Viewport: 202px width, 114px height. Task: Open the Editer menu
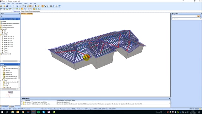pyautogui.click(x=8, y=3)
